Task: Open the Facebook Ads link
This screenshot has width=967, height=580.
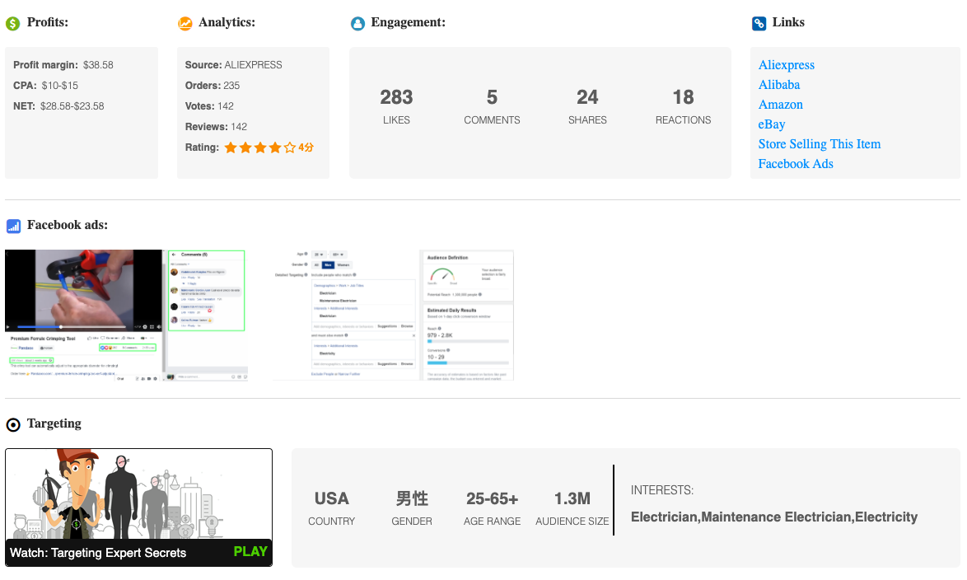Action: 796,164
